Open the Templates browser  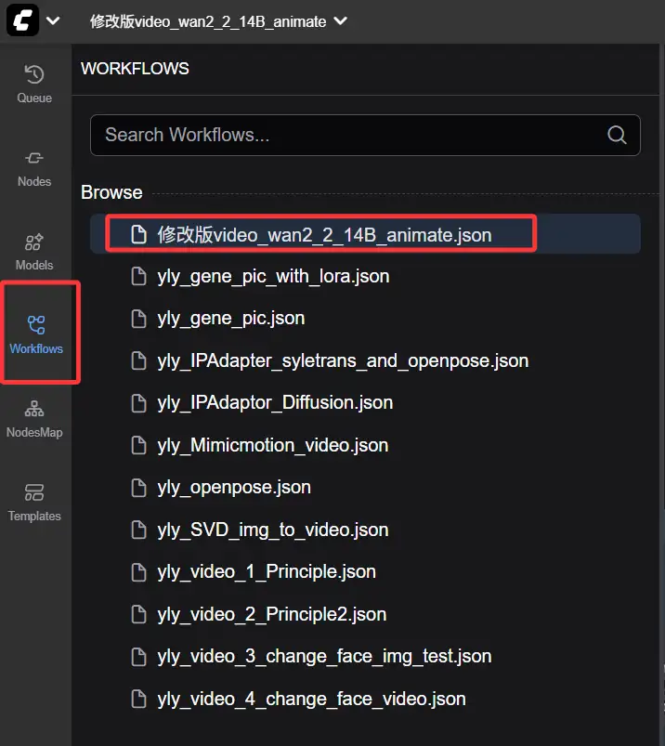click(x=34, y=502)
